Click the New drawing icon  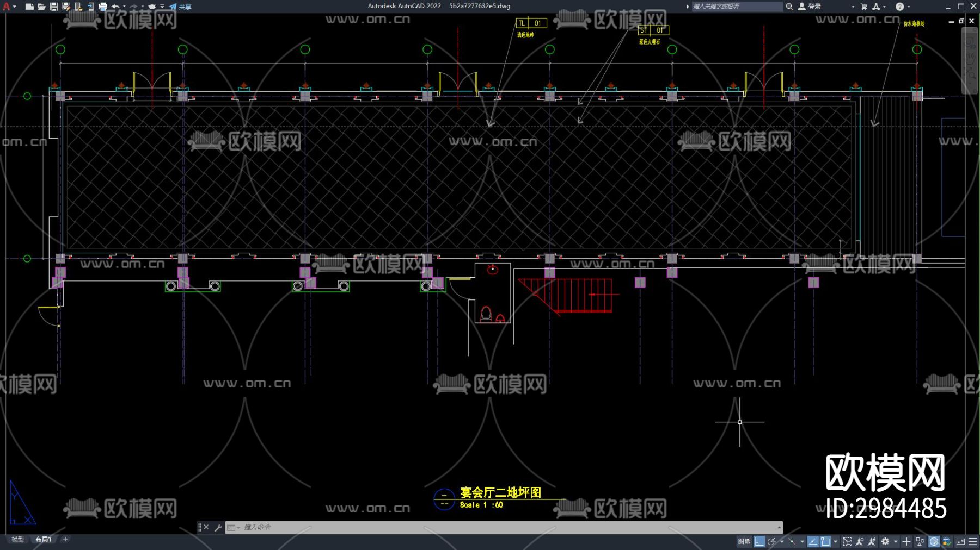tap(29, 7)
